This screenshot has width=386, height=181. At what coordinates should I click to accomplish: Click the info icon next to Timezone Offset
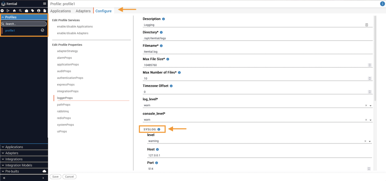[x=171, y=86]
